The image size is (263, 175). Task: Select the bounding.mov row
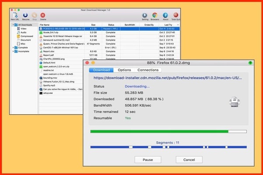click(61, 78)
